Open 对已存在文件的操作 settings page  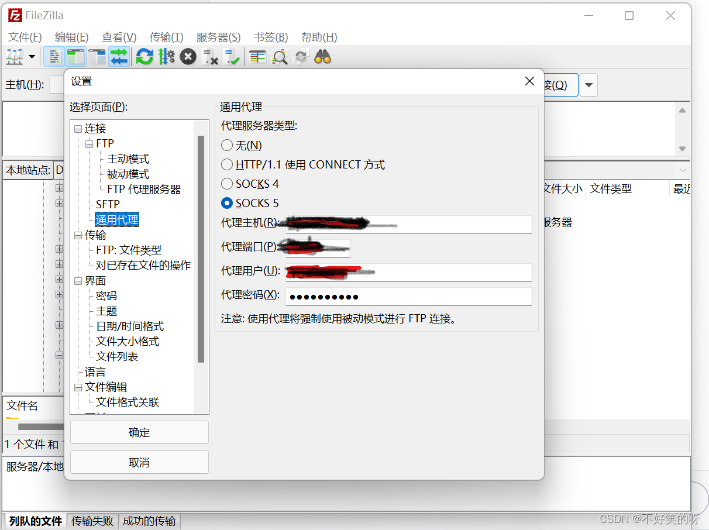tap(143, 265)
